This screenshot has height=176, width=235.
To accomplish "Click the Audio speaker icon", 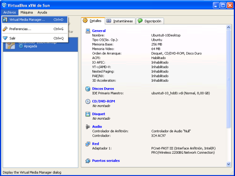I will click(x=88, y=127).
